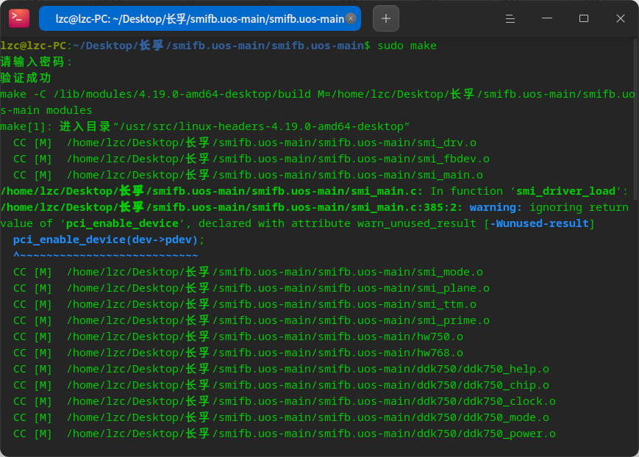Viewport: 639px width, 457px height.
Task: Close the terminal window
Action: (621, 18)
